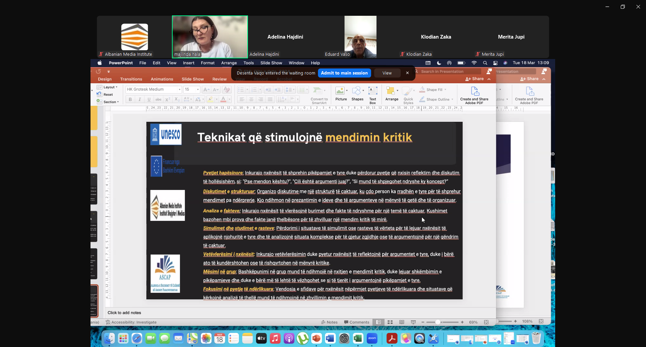The image size is (646, 347).
Task: Open the Transitions ribbon tab
Action: pyautogui.click(x=131, y=79)
